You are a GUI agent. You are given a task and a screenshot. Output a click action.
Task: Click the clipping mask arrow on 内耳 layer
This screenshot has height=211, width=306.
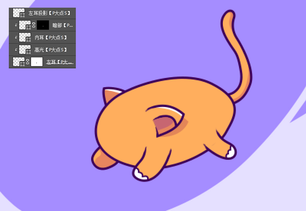pyautogui.click(x=16, y=37)
